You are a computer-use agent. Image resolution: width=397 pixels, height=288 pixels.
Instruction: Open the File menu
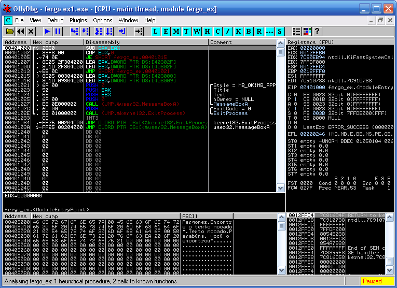pyautogui.click(x=19, y=20)
